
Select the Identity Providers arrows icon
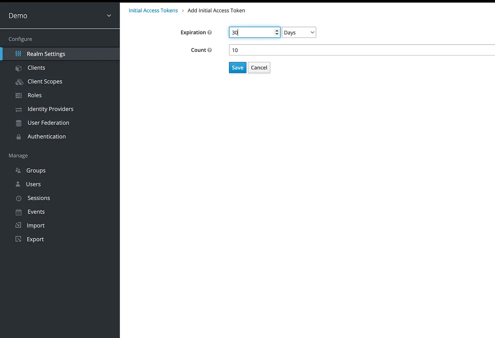19,109
